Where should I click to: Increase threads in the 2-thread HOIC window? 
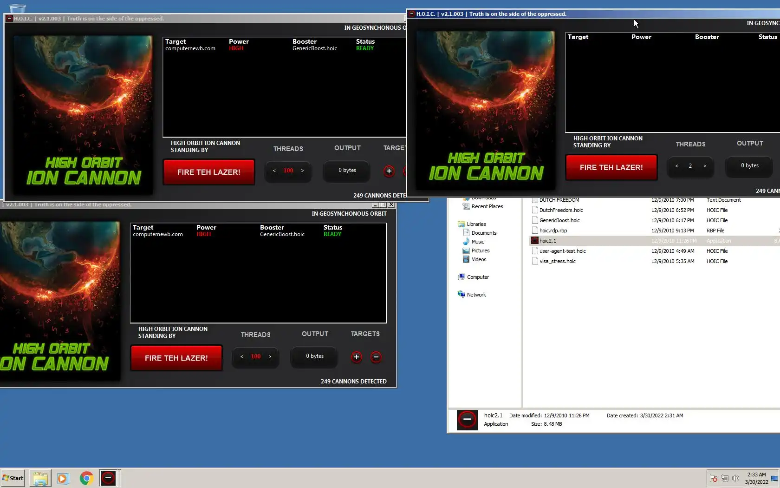pos(705,166)
